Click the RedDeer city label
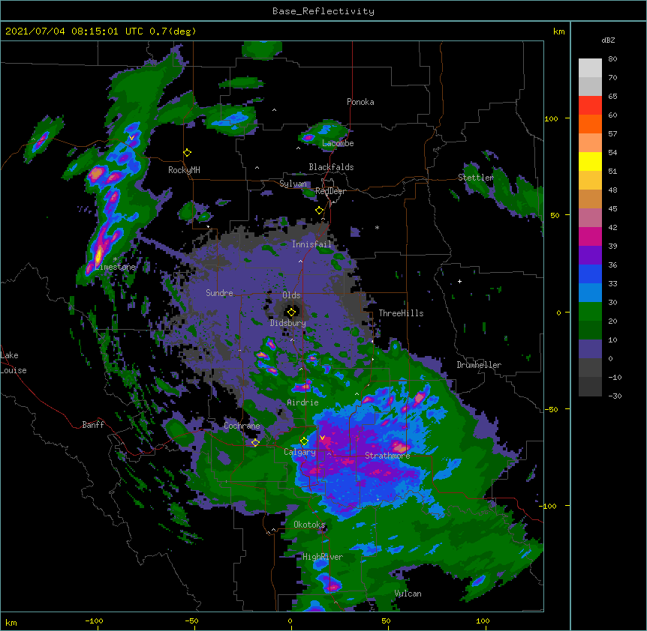Image resolution: width=647 pixels, height=631 pixels. click(330, 191)
